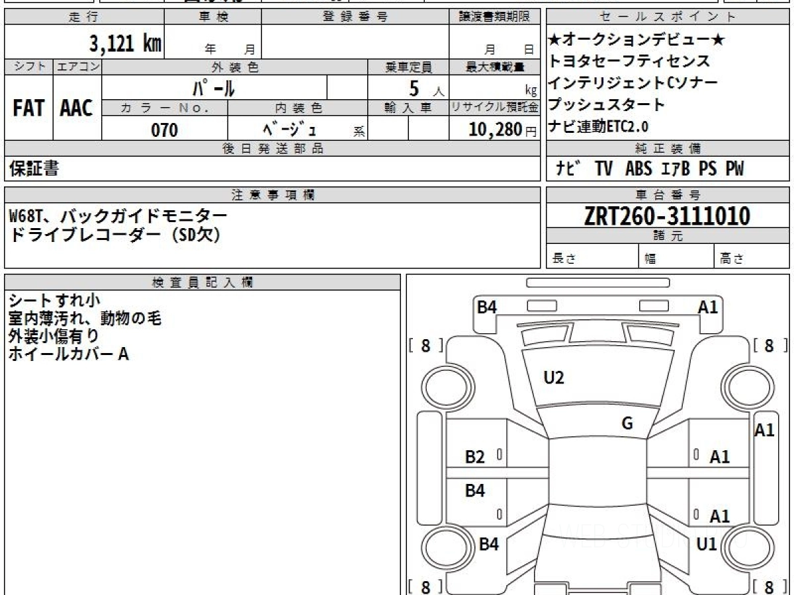The width and height of the screenshot is (794, 595).
Task: Click the 幅 dimension cell
Action: tap(677, 257)
